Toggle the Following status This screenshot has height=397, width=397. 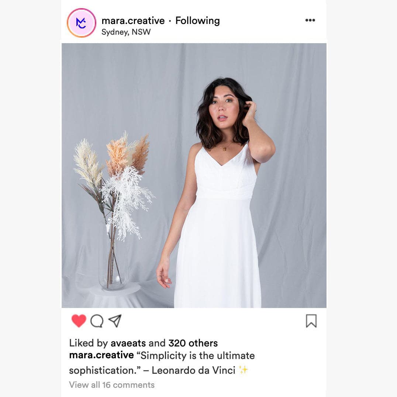[x=197, y=21]
